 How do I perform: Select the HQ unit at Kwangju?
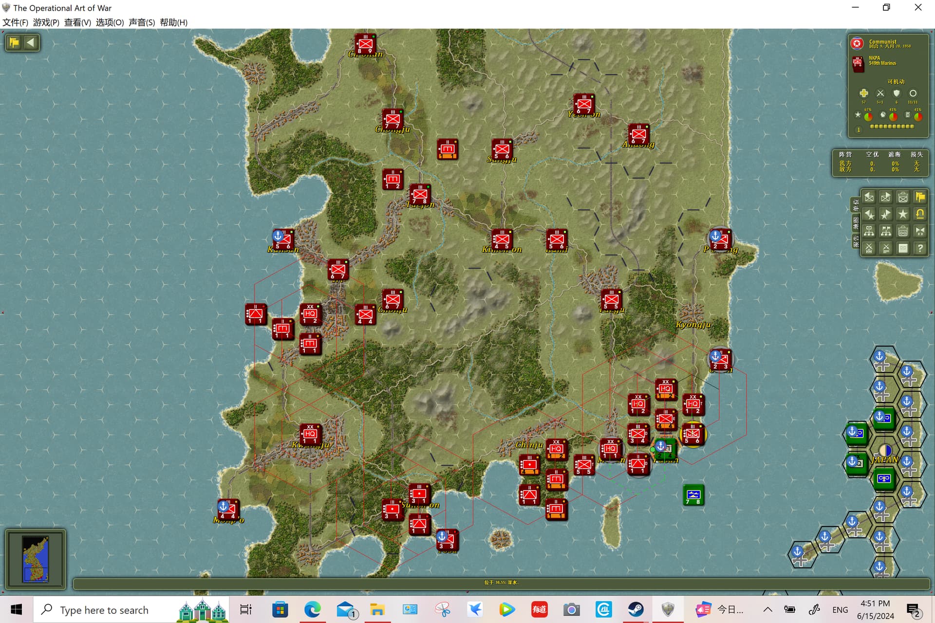[x=310, y=434]
